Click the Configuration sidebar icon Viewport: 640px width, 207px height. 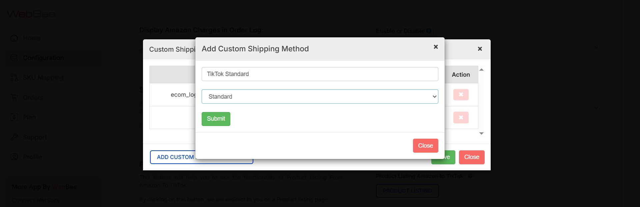pyautogui.click(x=14, y=58)
